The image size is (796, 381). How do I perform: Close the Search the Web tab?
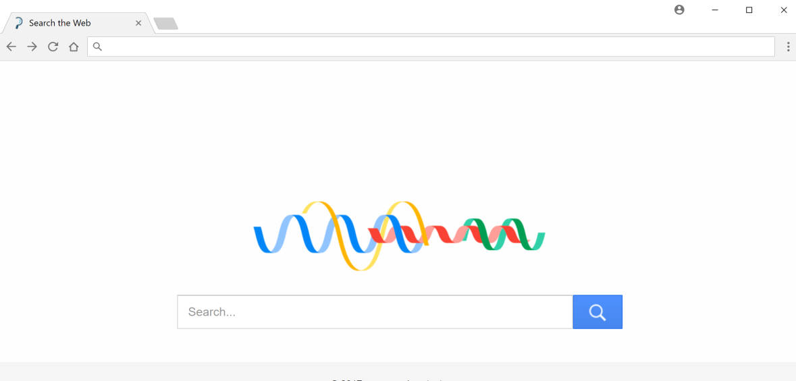(138, 23)
